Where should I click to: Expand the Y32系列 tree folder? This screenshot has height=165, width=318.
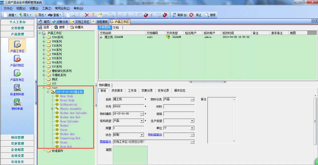tap(44, 46)
